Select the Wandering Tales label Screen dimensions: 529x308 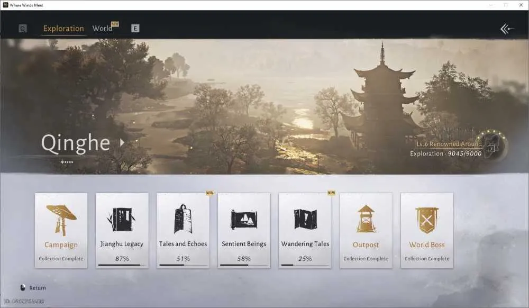tap(305, 244)
